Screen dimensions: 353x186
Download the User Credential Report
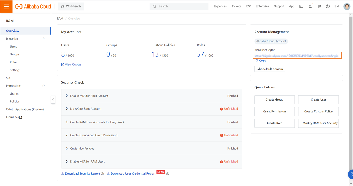(131, 174)
